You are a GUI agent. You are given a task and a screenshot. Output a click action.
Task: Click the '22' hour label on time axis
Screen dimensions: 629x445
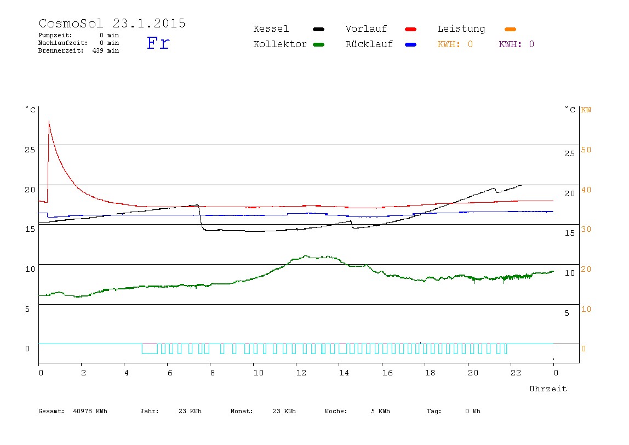[x=516, y=373]
